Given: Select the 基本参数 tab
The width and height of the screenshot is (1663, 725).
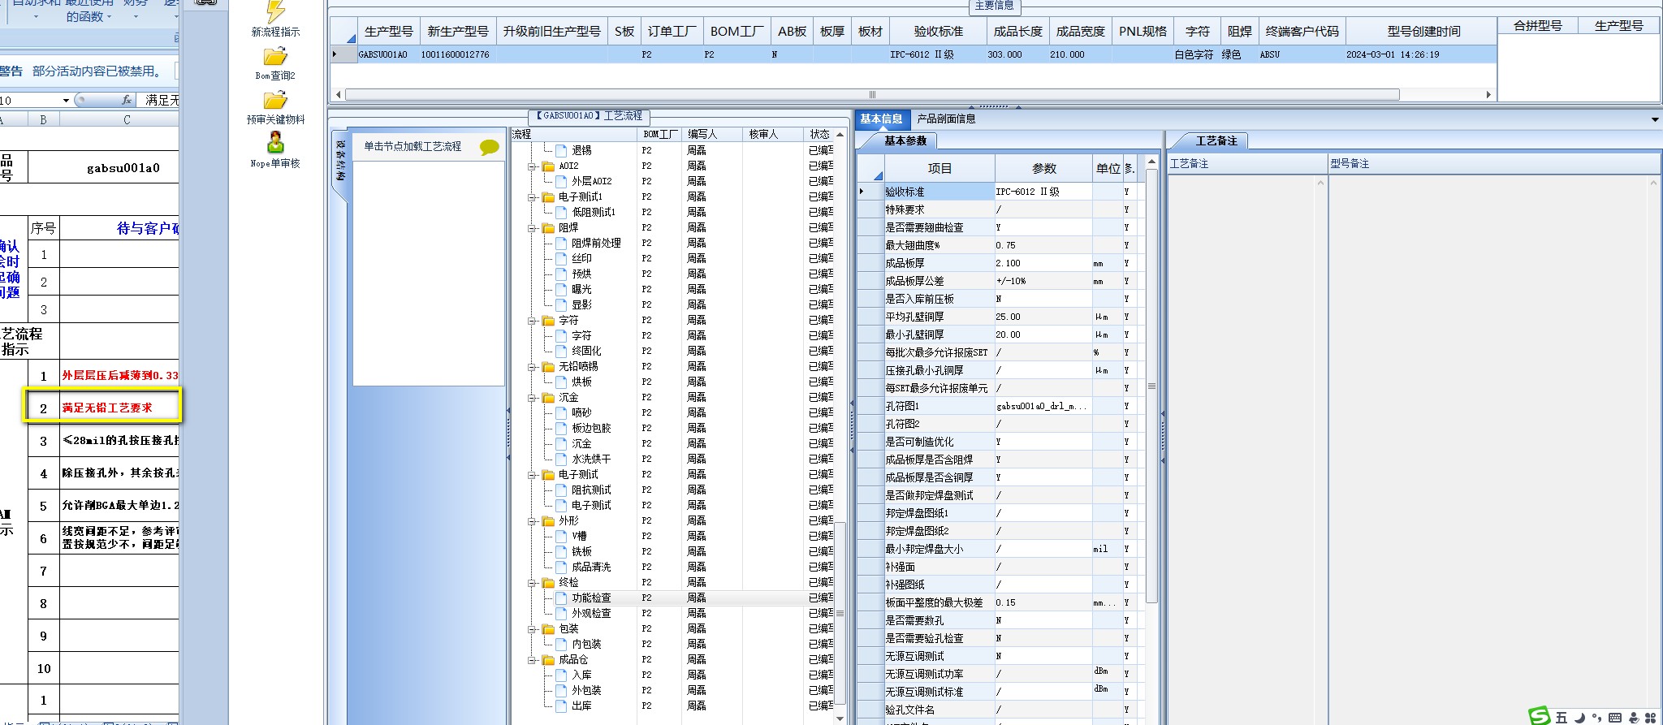Looking at the screenshot, I should pyautogui.click(x=905, y=140).
